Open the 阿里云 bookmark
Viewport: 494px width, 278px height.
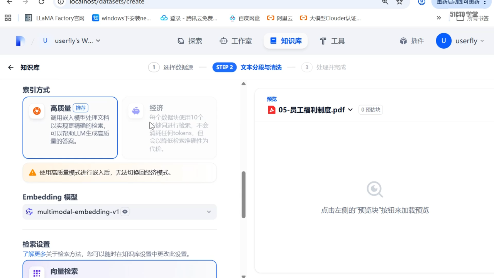pos(280,18)
